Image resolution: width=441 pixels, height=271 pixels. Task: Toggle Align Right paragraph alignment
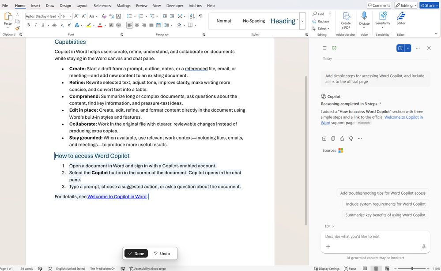144,25
